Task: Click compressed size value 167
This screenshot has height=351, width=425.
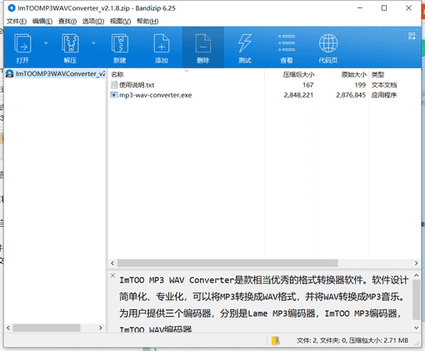Action: click(x=307, y=85)
